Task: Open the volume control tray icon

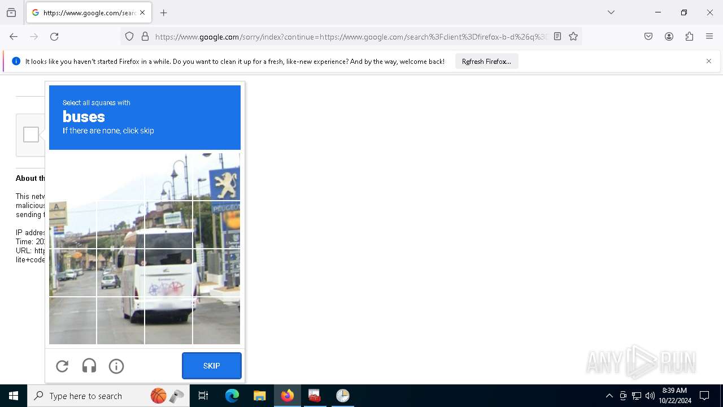Action: coord(650,396)
